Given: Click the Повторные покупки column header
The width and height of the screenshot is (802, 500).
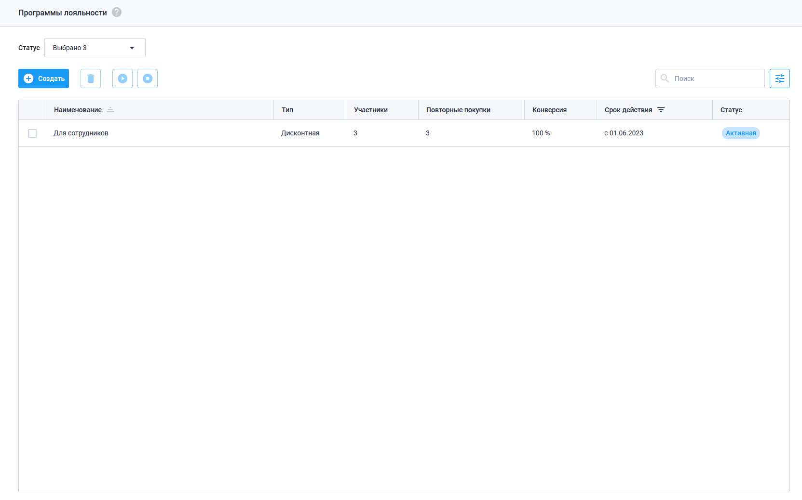Looking at the screenshot, I should [x=458, y=110].
